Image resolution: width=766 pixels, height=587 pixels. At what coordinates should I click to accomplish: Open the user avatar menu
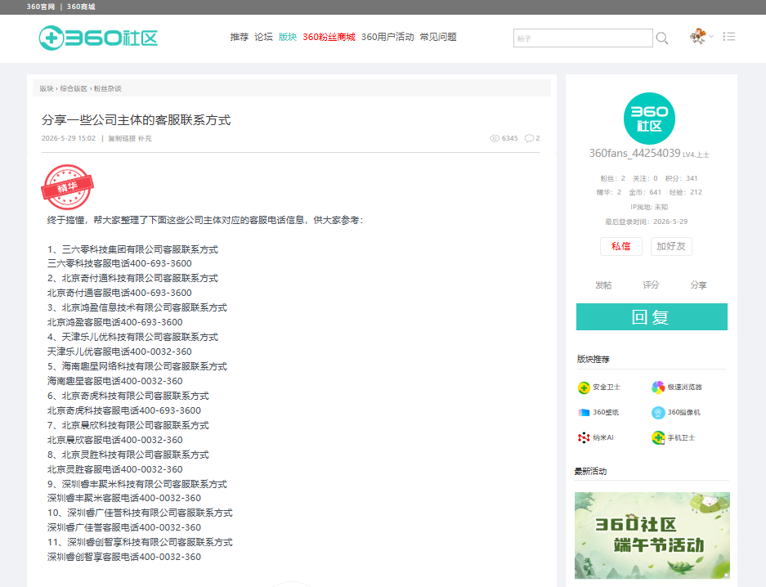click(x=697, y=36)
